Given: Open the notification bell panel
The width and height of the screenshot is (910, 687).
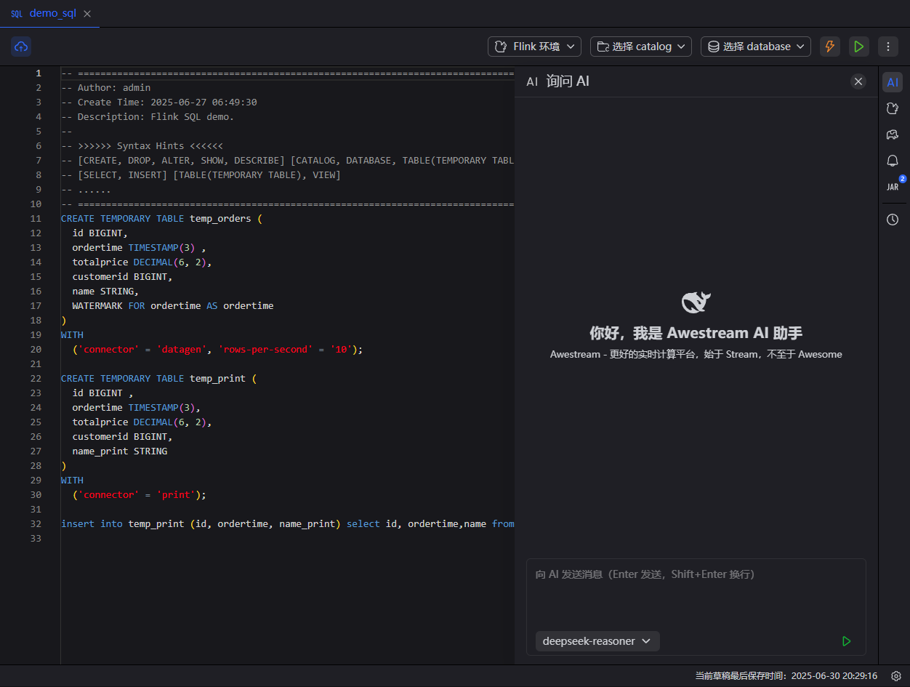Looking at the screenshot, I should click(893, 161).
